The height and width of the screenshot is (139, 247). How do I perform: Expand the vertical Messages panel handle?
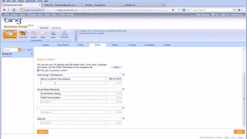pos(76,36)
